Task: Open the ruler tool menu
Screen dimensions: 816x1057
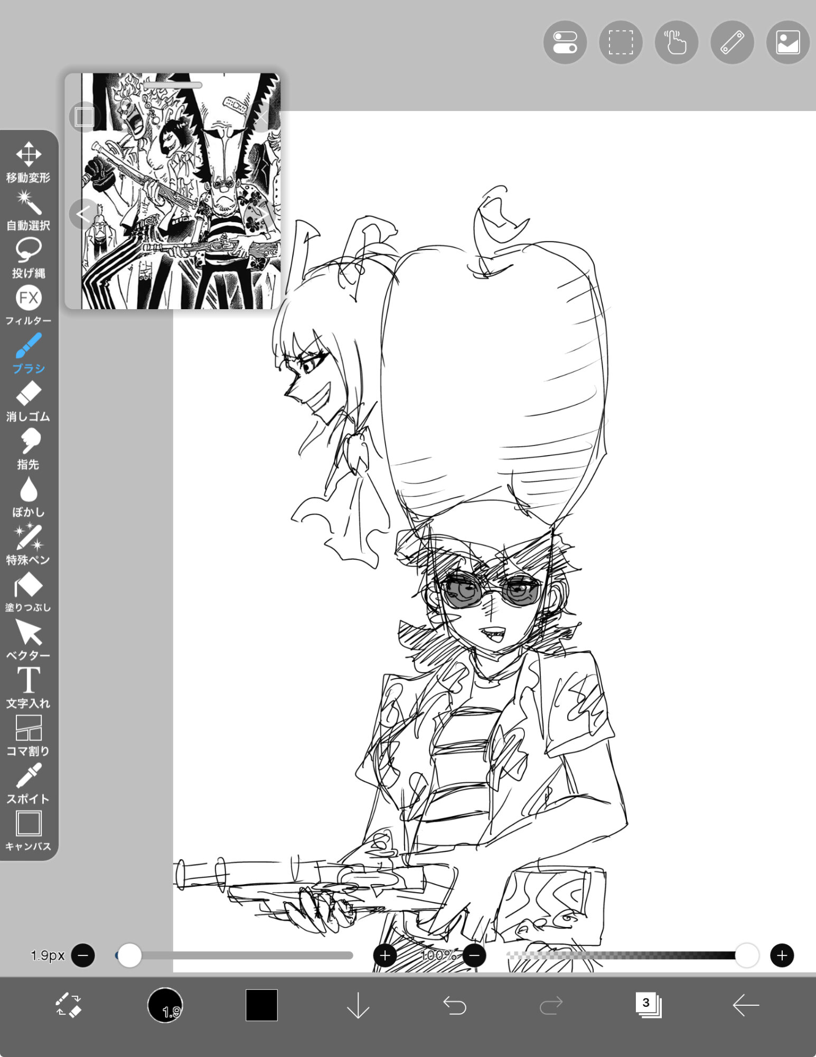Action: coord(733,42)
